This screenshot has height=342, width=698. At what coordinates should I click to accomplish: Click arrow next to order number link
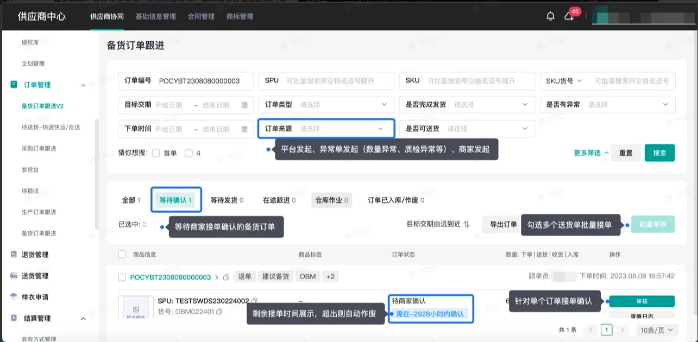[217, 277]
